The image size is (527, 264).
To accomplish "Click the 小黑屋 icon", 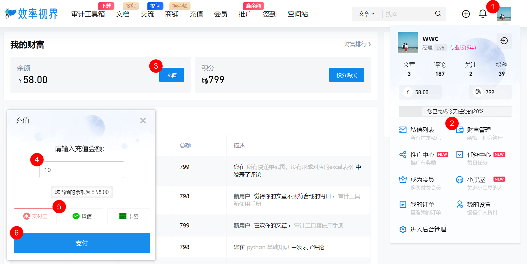I will coord(460,179).
